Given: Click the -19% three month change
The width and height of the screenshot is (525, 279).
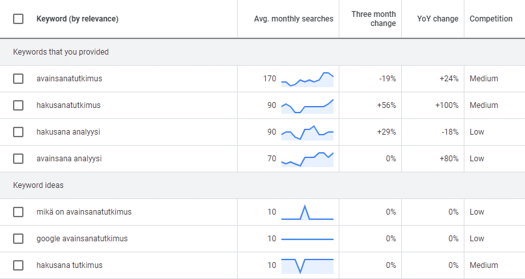Looking at the screenshot, I should pyautogui.click(x=388, y=79).
